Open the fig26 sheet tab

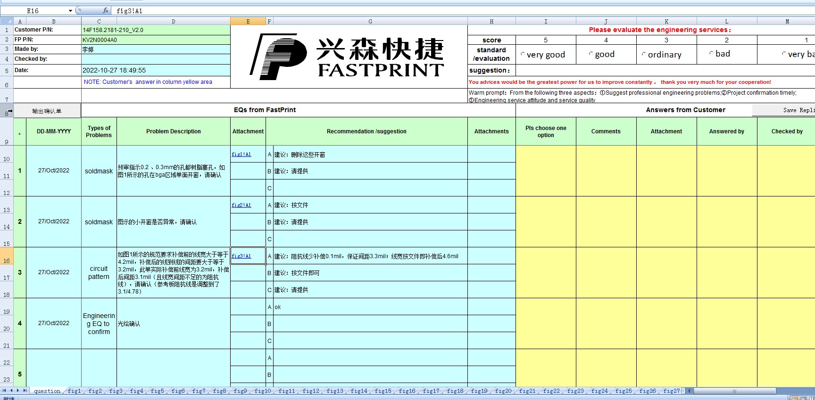pyautogui.click(x=648, y=391)
